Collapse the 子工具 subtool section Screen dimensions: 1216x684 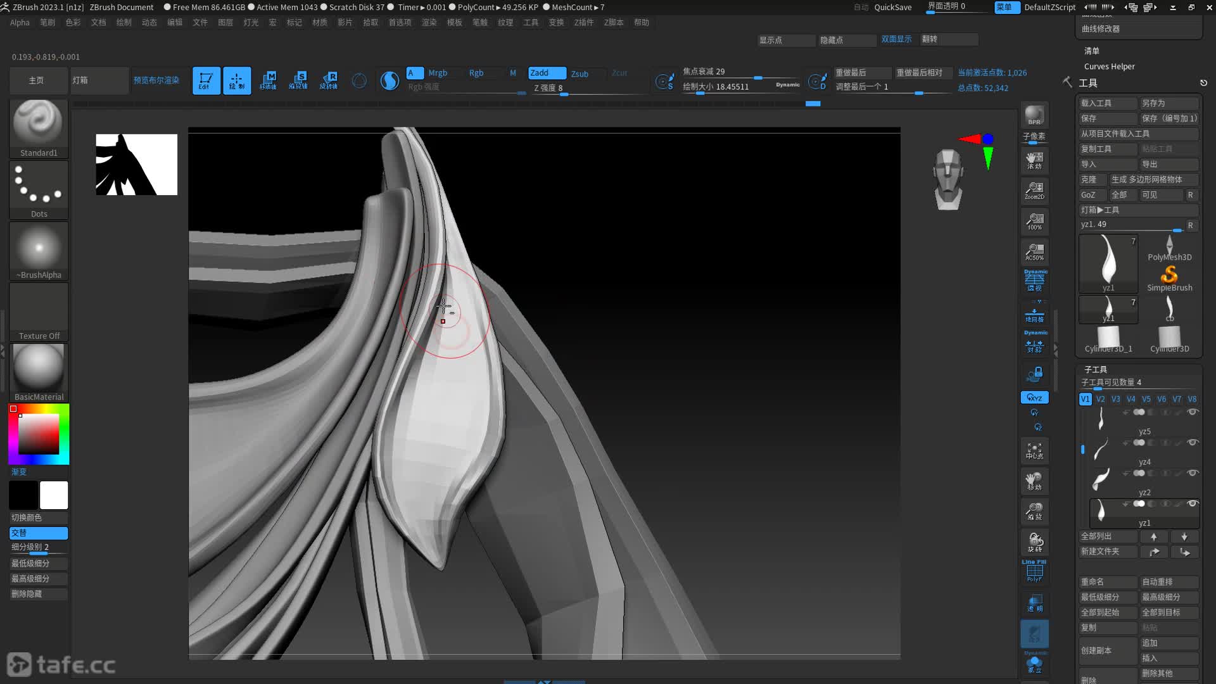click(1095, 369)
